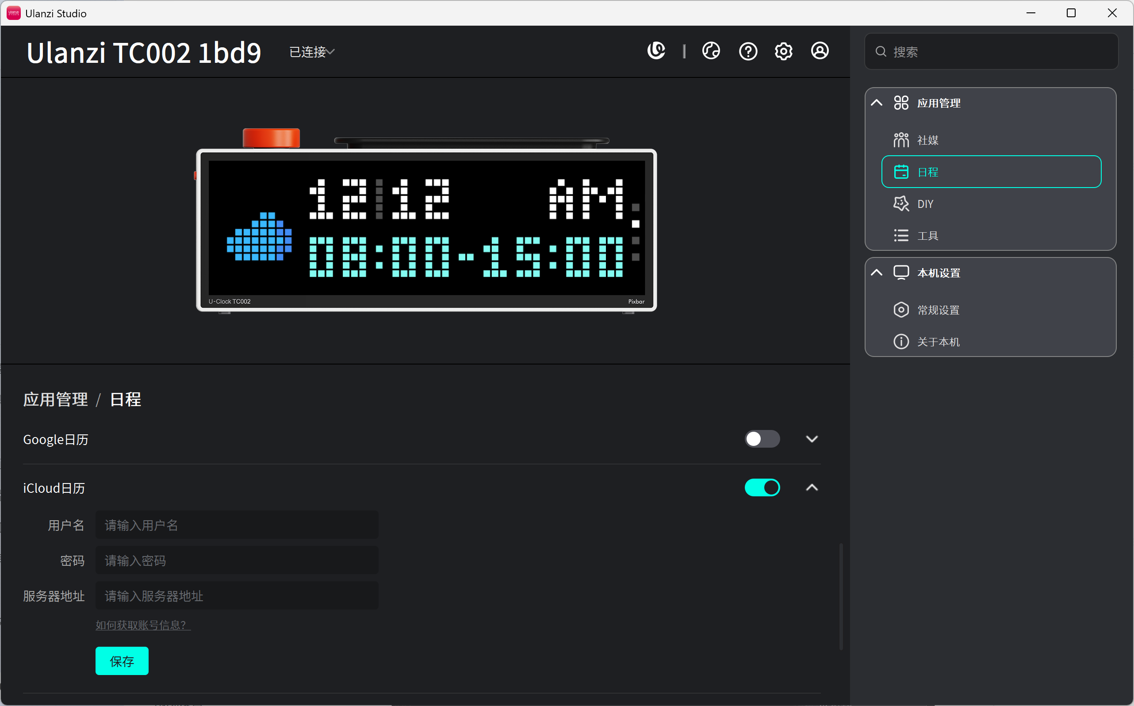Open the 如何获取账号信息? help link

[143, 625]
